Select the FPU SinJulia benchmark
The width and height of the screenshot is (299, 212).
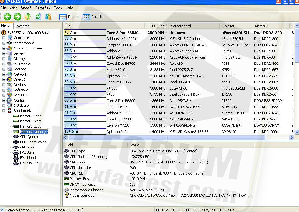point(29,163)
